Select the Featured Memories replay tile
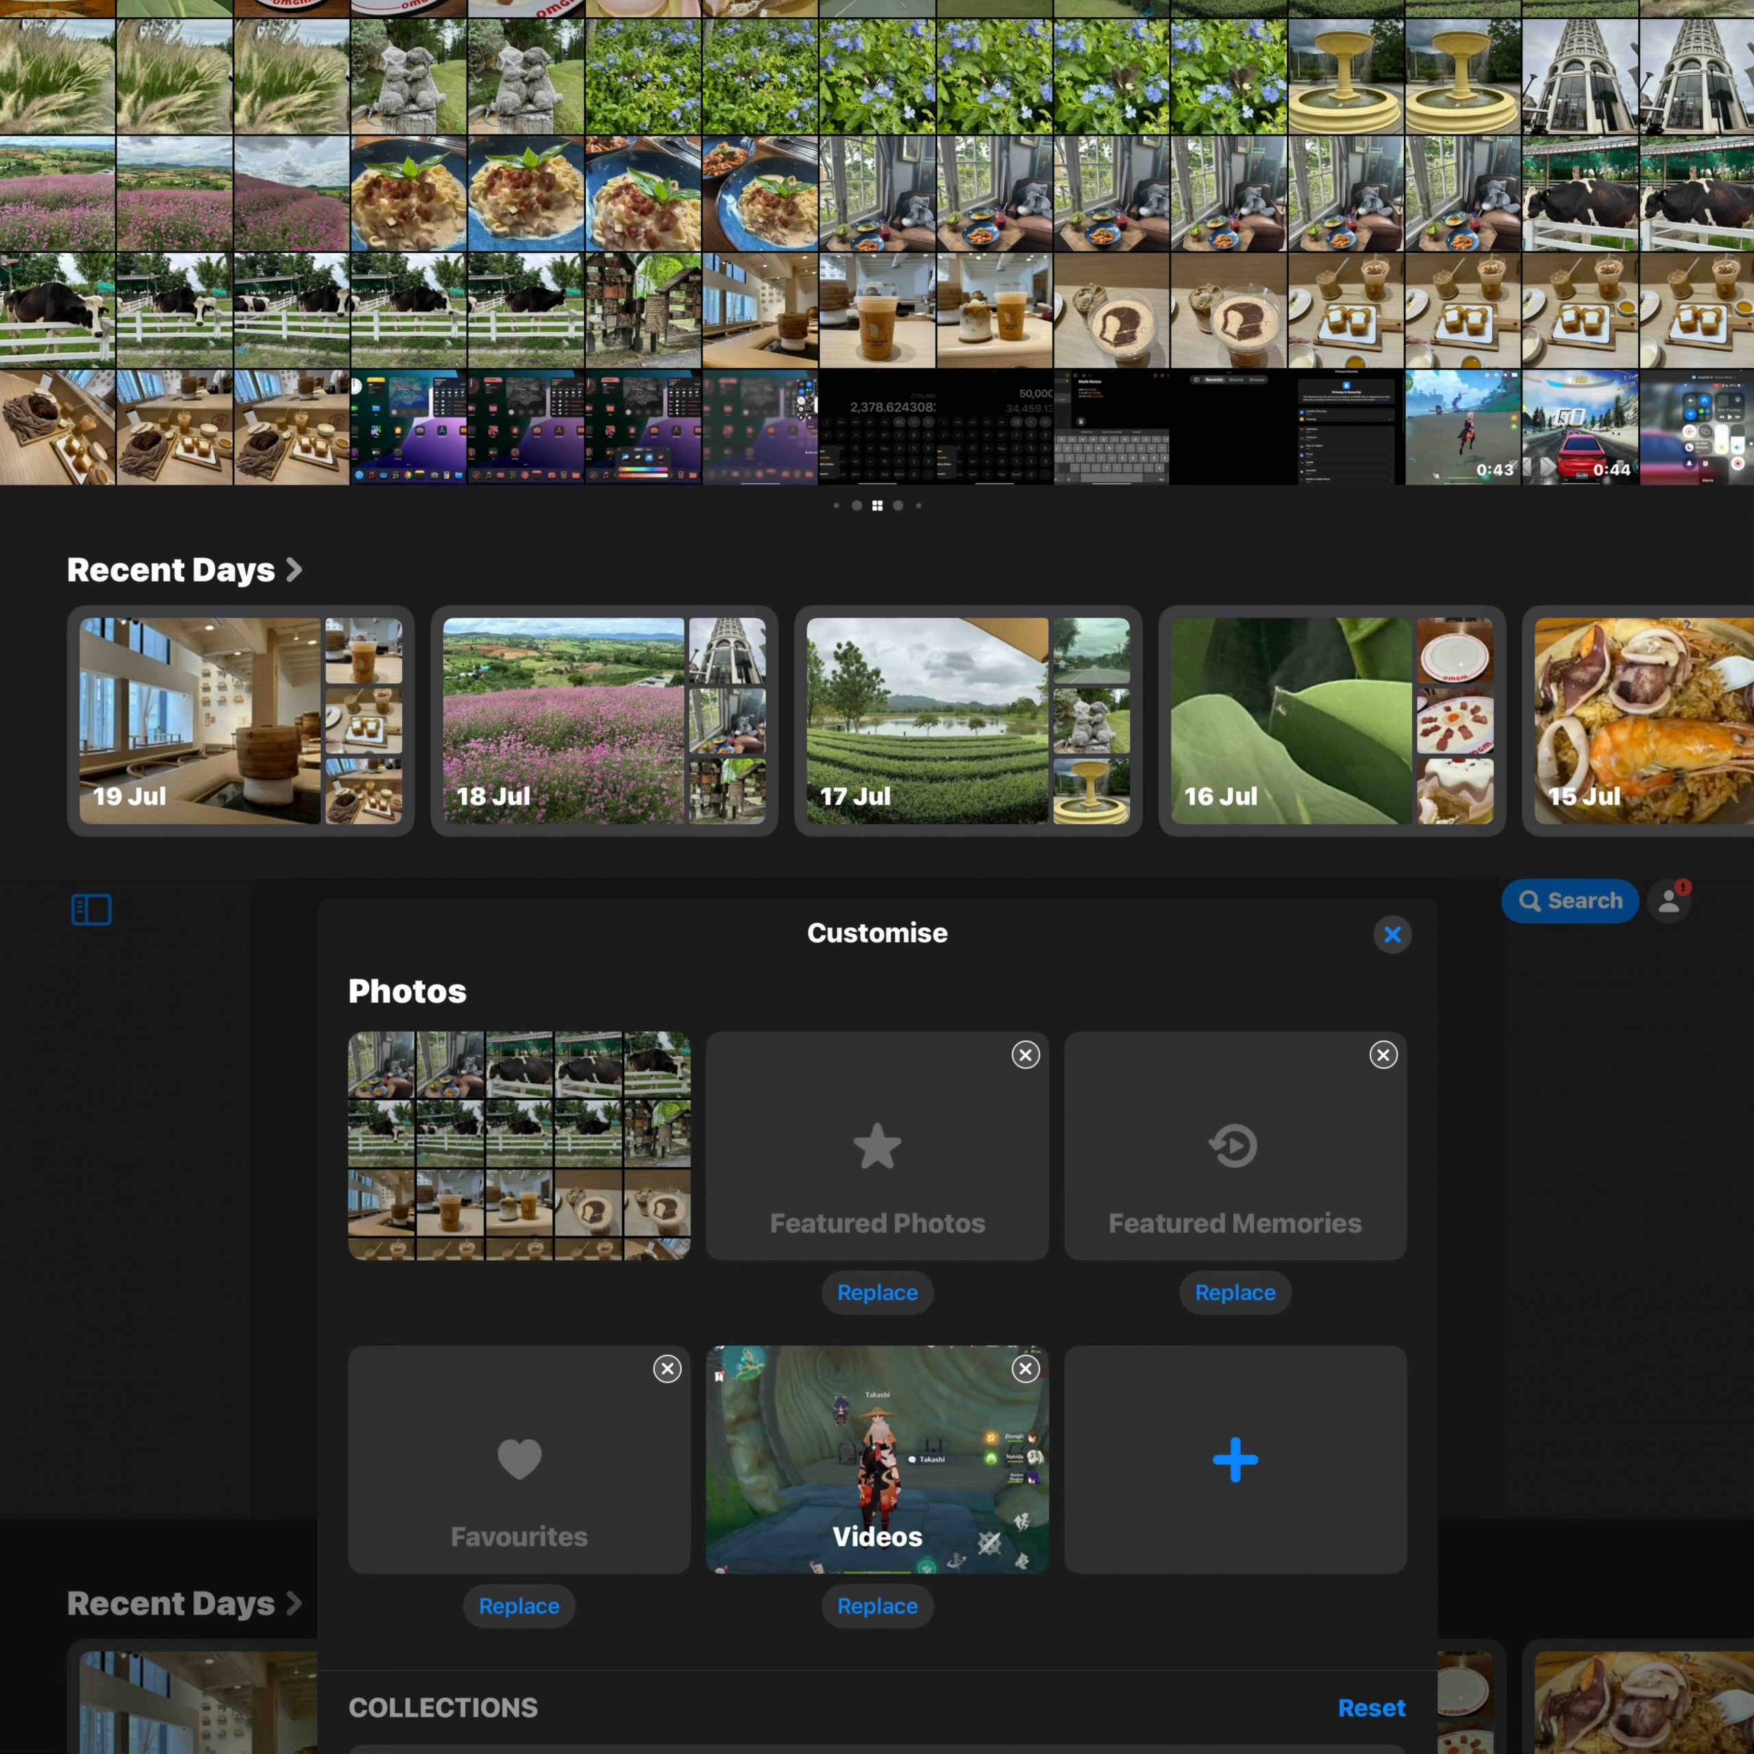Viewport: 1754px width, 1754px height. (x=1235, y=1146)
